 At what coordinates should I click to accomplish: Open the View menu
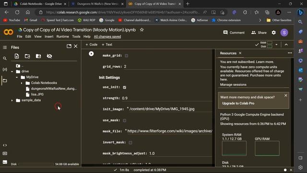pos(38,37)
